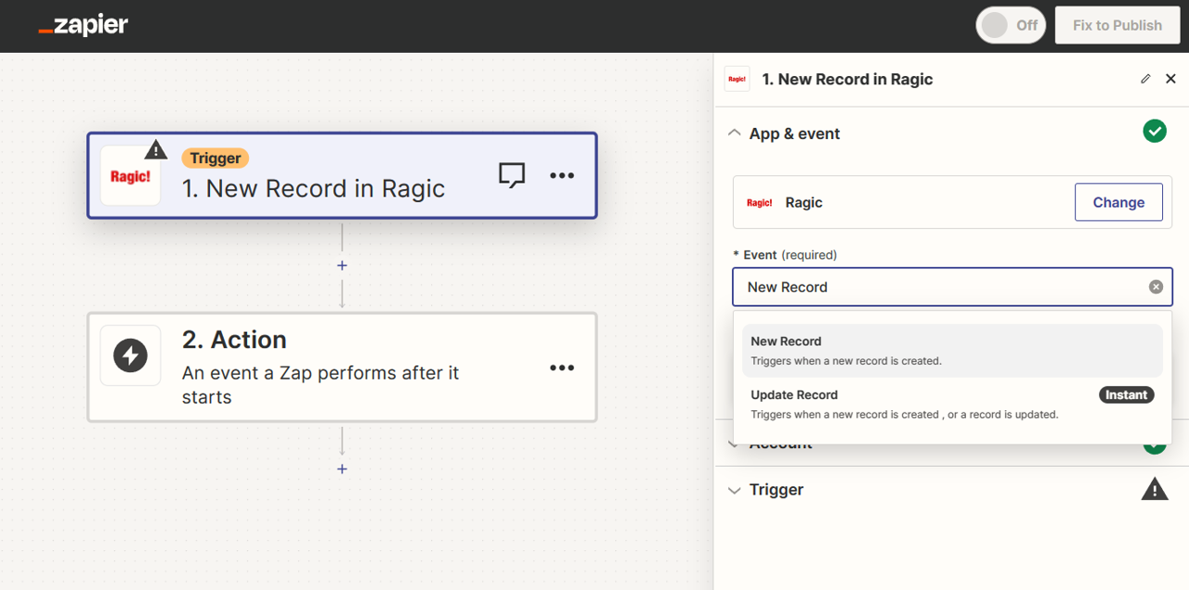Click the Fix to Publish button
The width and height of the screenshot is (1189, 590).
(x=1117, y=26)
